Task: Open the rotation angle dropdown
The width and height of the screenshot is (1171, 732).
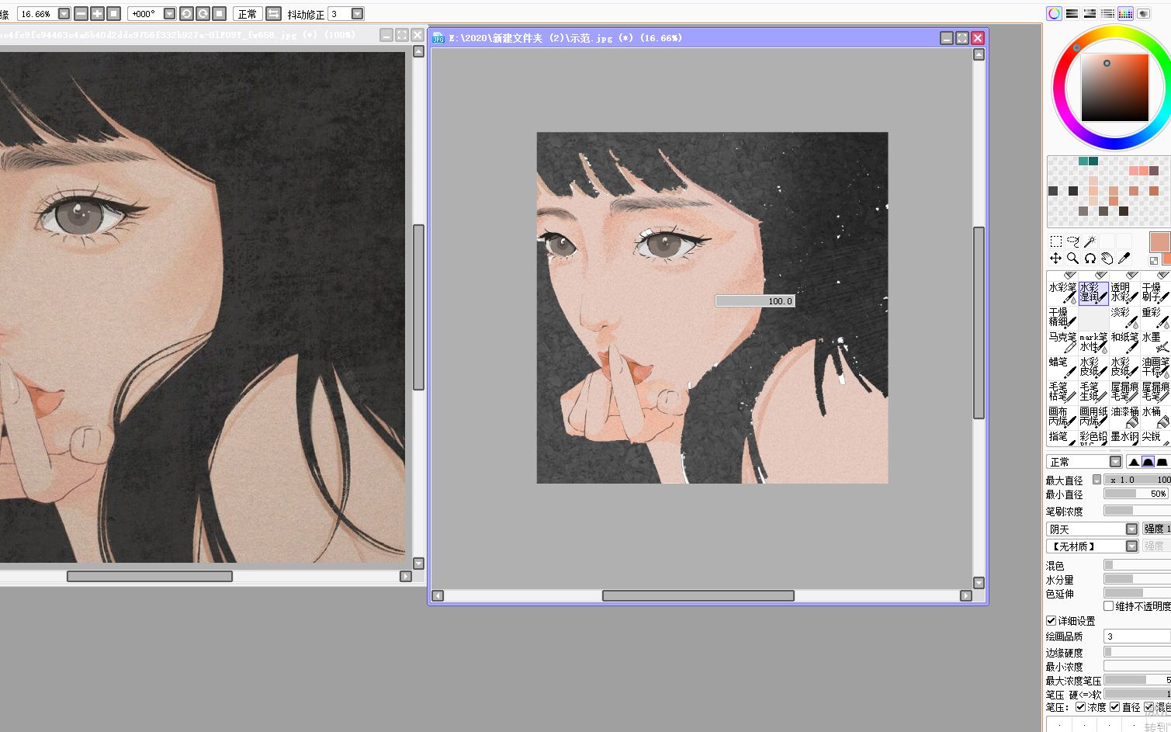Action: point(169,14)
